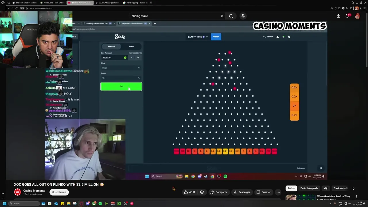Screen dimensions: 368x207
Task: Open a new browser tab with plus
Action: [x=151, y=3]
